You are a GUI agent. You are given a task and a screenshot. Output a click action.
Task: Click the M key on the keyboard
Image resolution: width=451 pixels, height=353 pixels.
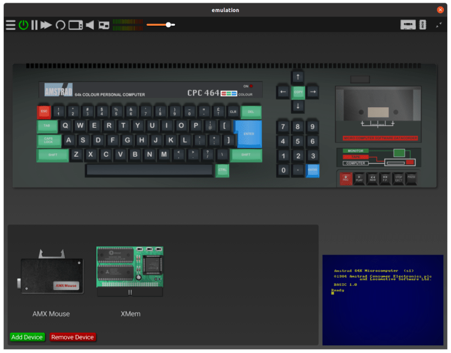tap(164, 155)
